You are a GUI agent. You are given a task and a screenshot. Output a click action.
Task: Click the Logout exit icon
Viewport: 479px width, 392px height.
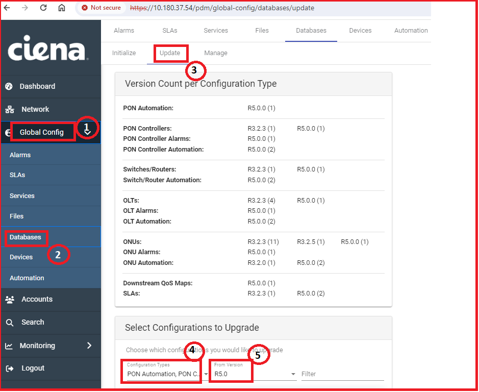point(10,369)
